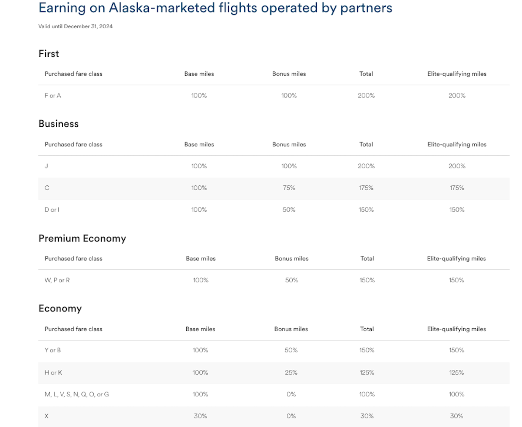The width and height of the screenshot is (522, 427).
Task: Click the J fare class cell
Action: (46, 166)
